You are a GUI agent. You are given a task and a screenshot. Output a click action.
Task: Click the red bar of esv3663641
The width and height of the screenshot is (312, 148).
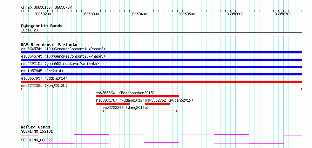(137, 96)
